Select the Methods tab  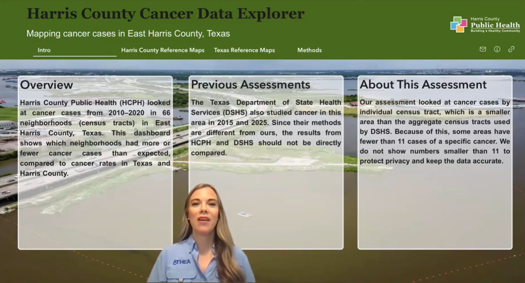pos(309,50)
